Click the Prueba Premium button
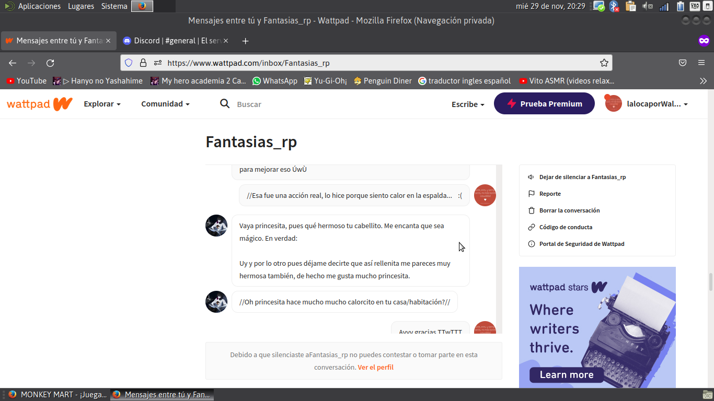Screen dimensions: 714x401 point(544,103)
